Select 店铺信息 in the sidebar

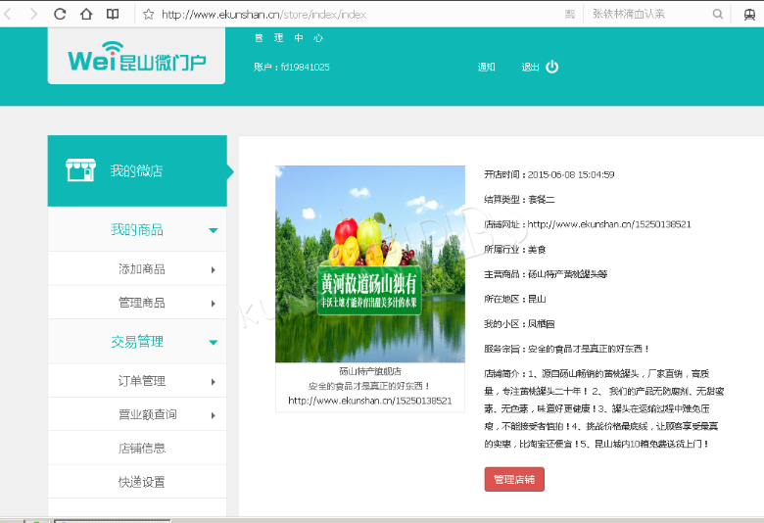click(141, 448)
